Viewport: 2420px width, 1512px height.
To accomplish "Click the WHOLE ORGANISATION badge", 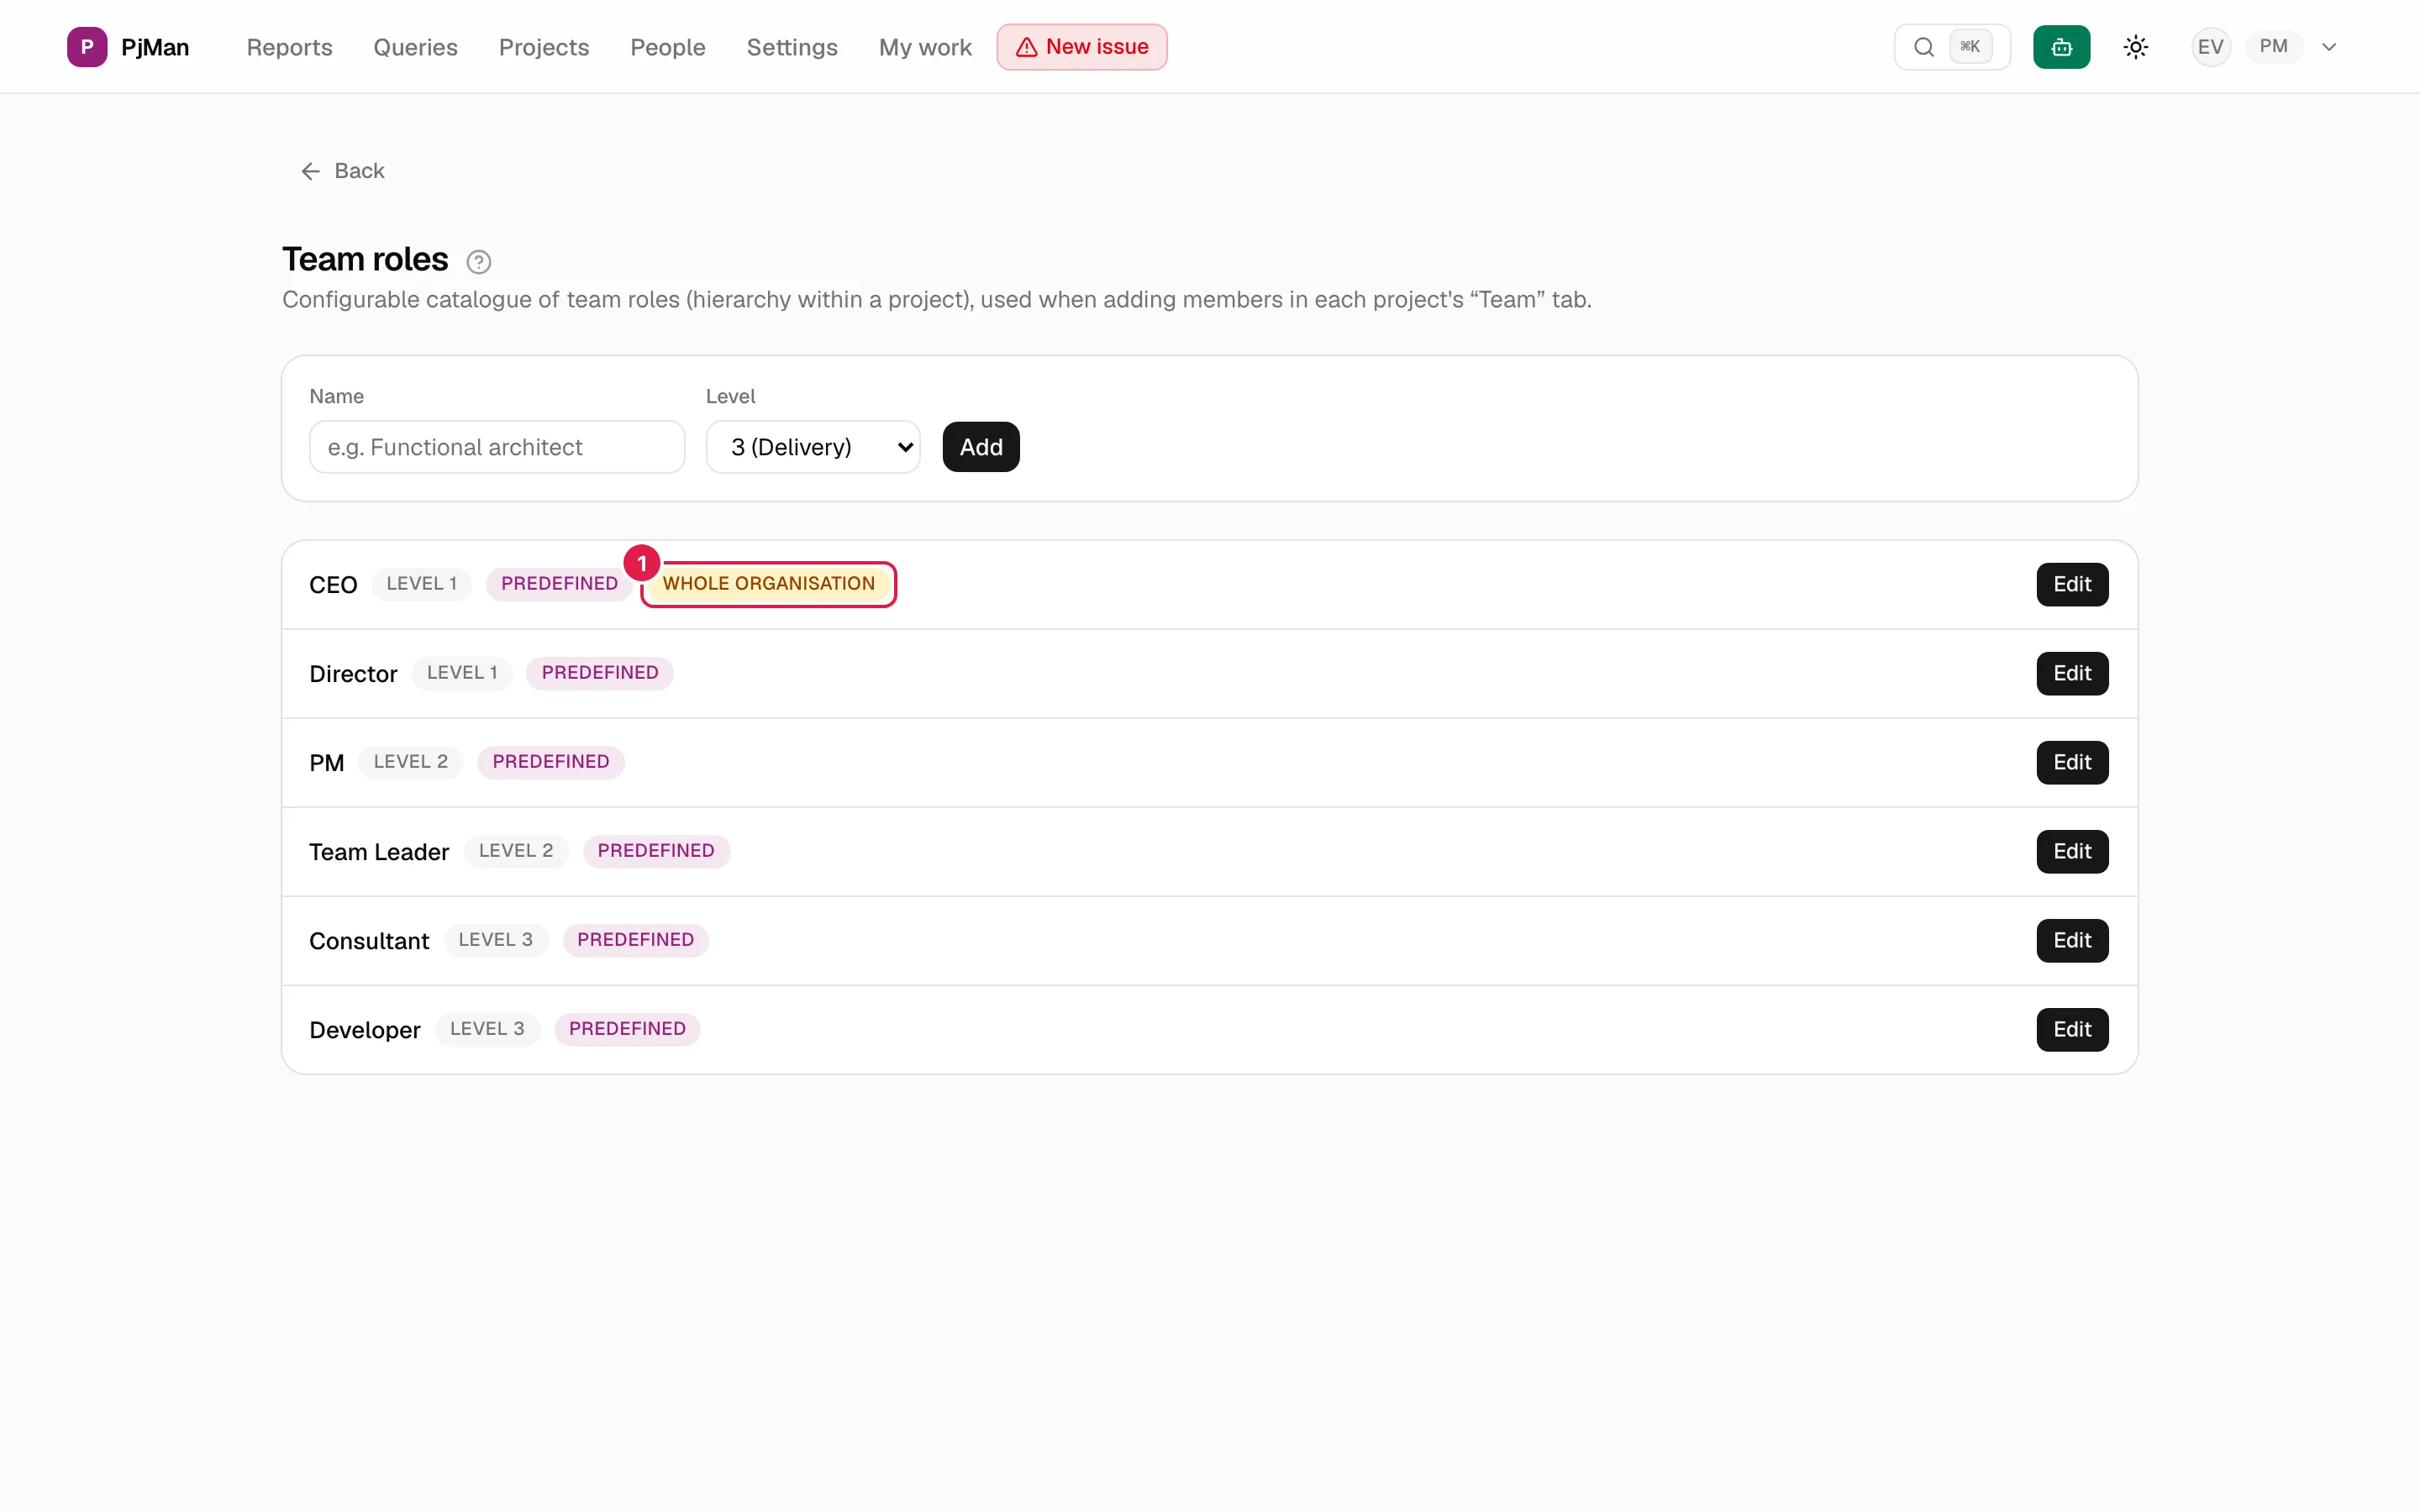I will click(768, 584).
